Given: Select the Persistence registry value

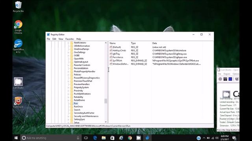Looking at the screenshot, I should [x=118, y=57].
